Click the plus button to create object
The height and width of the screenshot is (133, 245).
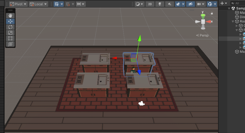click(x=222, y=3)
